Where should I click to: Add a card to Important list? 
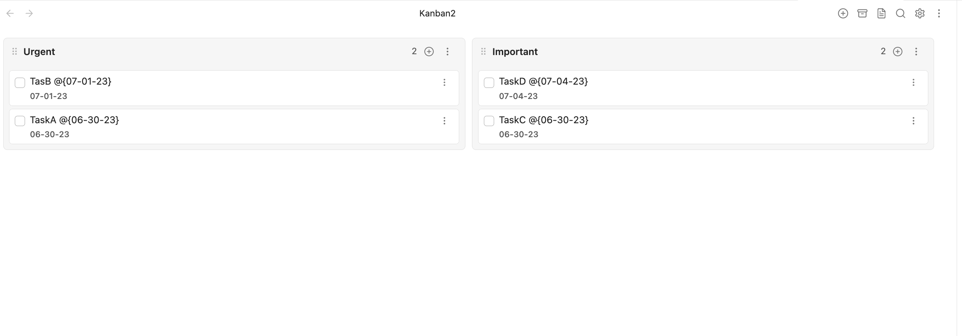(x=898, y=51)
